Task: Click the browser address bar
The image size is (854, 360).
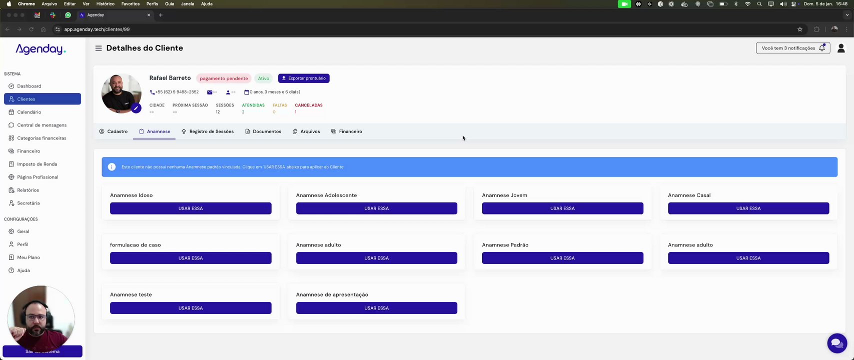Action: point(425,29)
